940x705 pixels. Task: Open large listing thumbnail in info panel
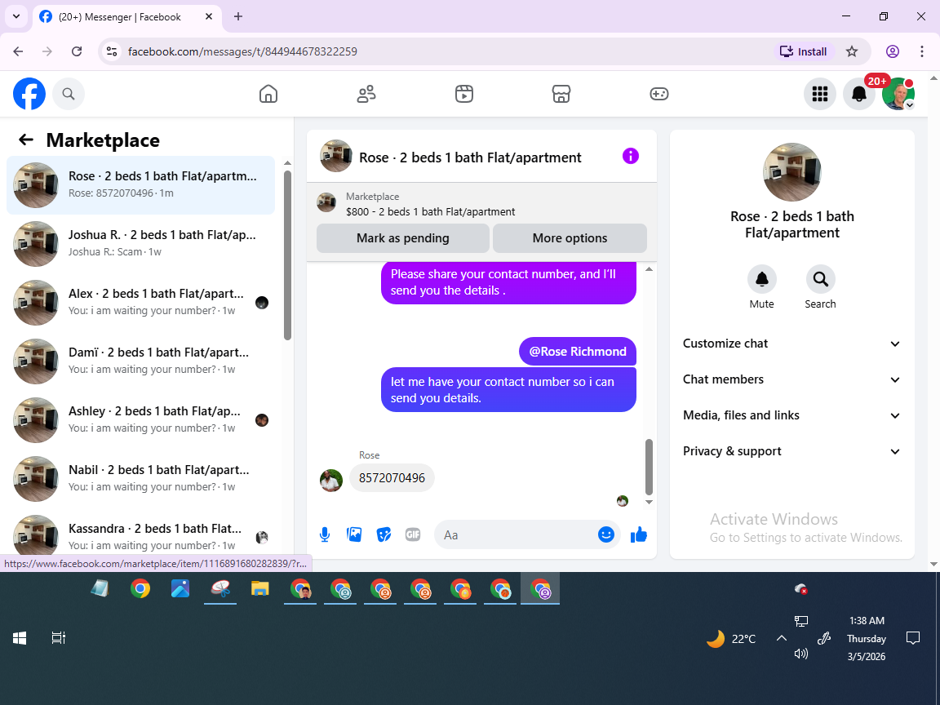tap(792, 172)
